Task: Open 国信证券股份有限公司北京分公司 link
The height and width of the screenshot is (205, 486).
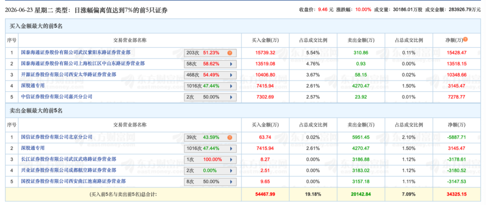Action: point(56,137)
